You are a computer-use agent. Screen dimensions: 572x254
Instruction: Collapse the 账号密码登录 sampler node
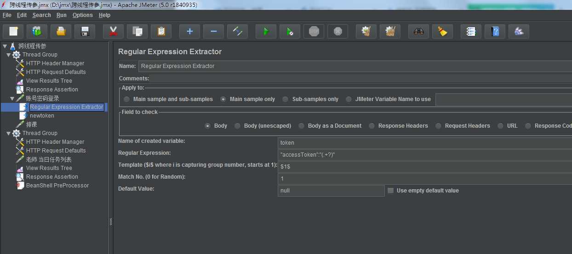[x=12, y=98]
